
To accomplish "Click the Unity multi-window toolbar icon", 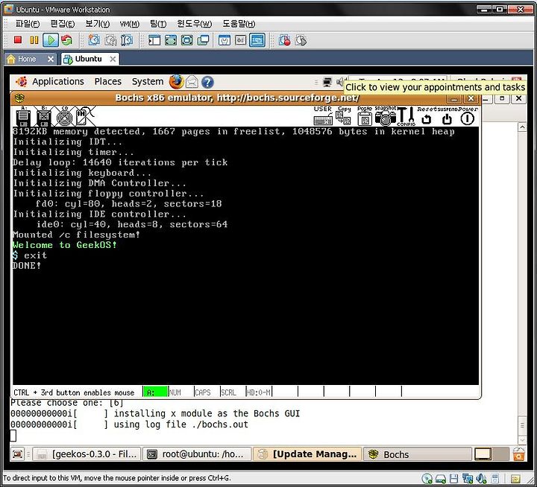I will [203, 40].
